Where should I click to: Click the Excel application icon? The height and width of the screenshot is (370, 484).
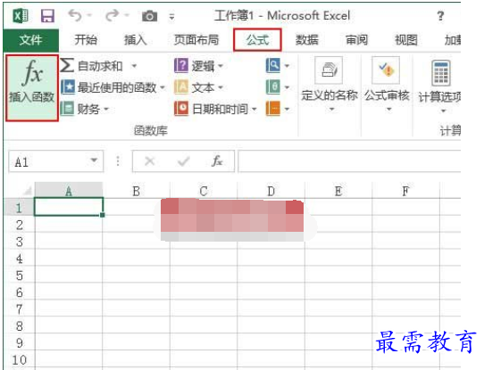coord(21,15)
